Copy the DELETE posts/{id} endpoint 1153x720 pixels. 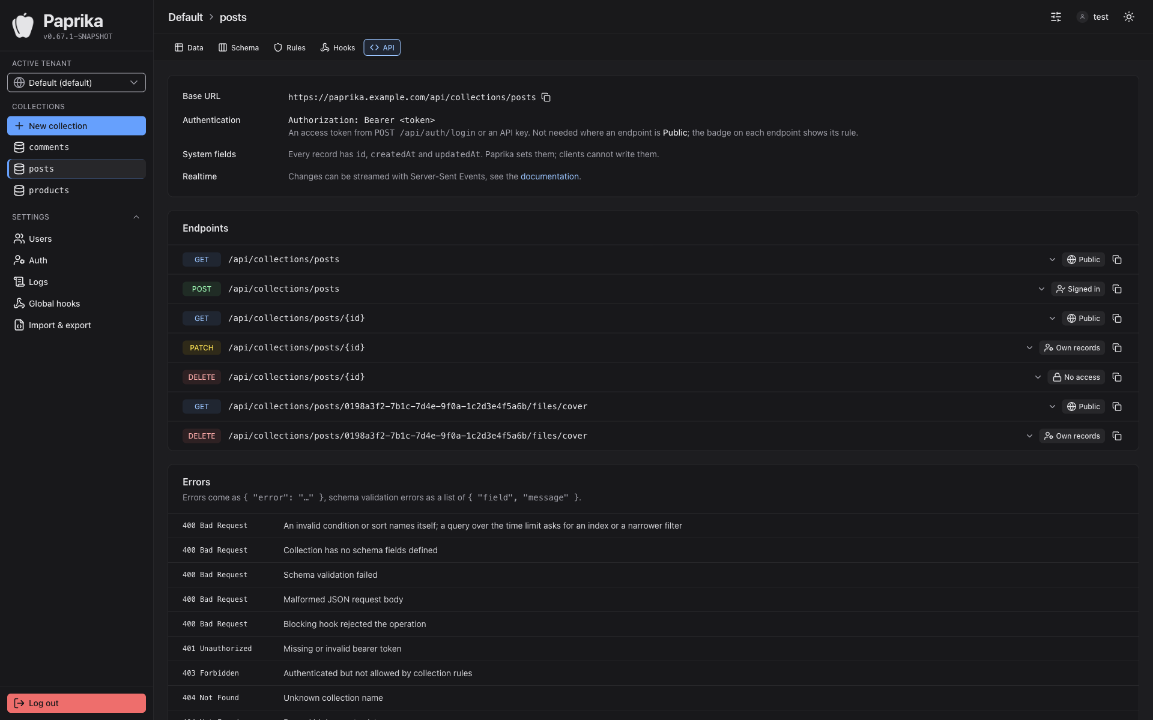1117,377
